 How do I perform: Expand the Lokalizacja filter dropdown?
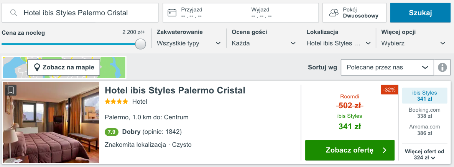tap(339, 43)
